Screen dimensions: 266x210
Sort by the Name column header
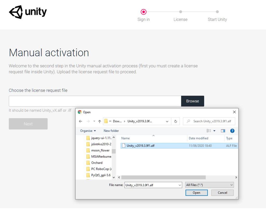[x=125, y=138]
